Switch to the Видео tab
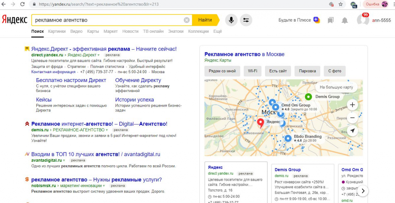395x203 pixels. [76, 32]
